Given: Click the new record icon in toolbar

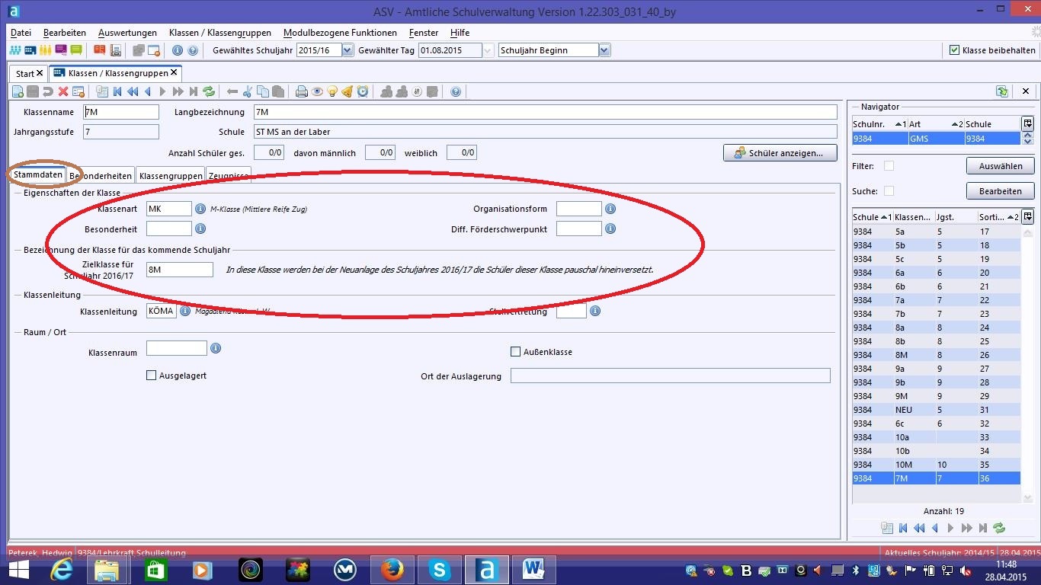Looking at the screenshot, I should [x=18, y=92].
